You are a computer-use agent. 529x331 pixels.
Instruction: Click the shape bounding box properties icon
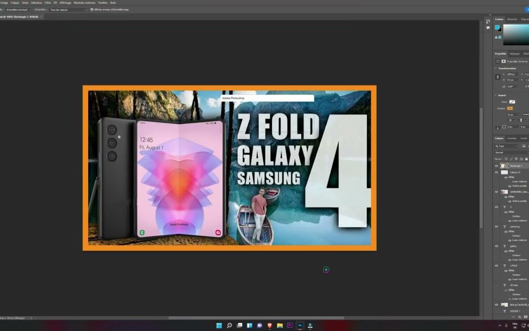498,61
